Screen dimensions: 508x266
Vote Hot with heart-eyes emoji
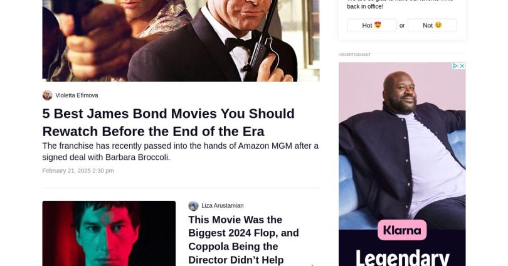pyautogui.click(x=372, y=25)
